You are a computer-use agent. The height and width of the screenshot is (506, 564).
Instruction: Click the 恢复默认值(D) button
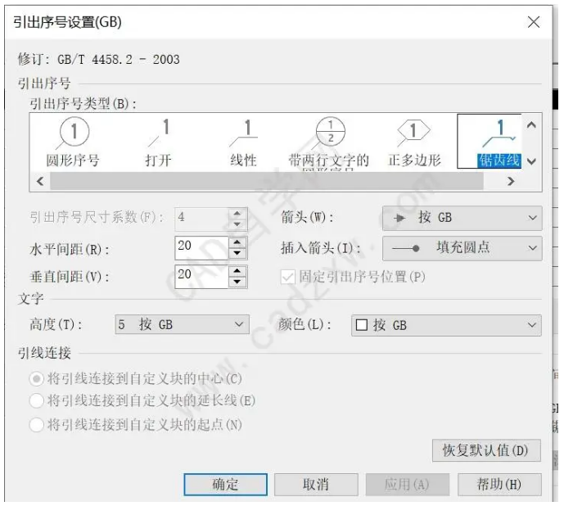(486, 450)
